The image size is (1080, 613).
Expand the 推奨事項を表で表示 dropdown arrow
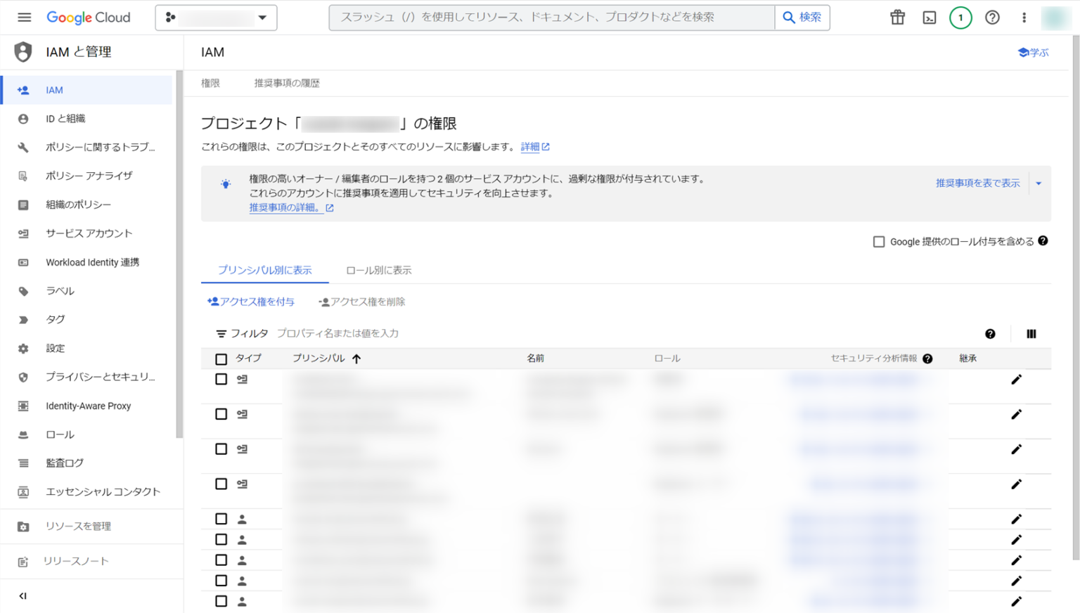pos(1039,183)
